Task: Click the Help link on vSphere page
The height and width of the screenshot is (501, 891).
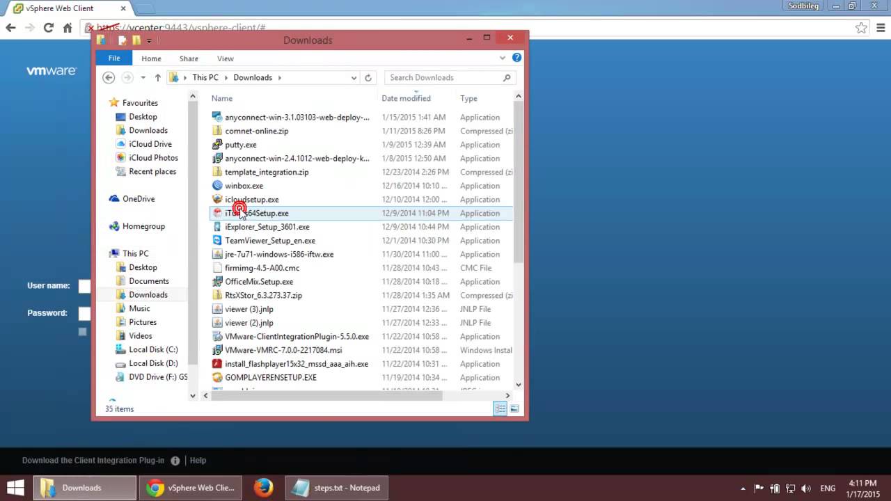Action: 198,461
